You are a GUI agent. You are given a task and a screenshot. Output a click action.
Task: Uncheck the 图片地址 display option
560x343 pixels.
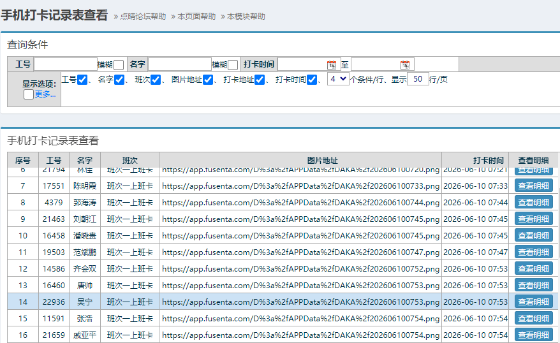(208, 80)
